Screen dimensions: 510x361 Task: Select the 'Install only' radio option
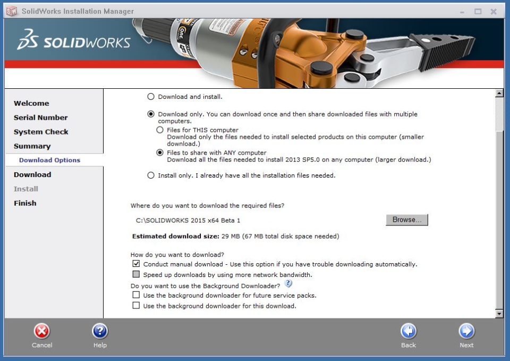pyautogui.click(x=150, y=175)
